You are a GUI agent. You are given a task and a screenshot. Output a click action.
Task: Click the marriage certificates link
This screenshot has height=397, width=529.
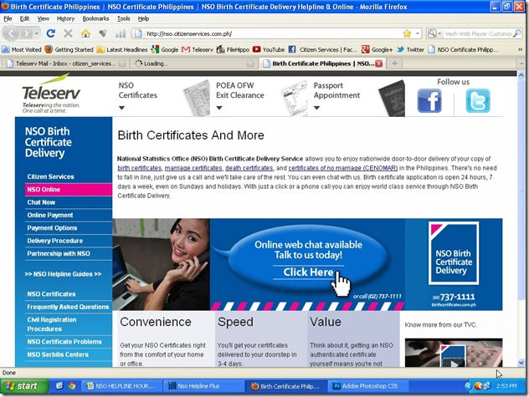click(193, 168)
